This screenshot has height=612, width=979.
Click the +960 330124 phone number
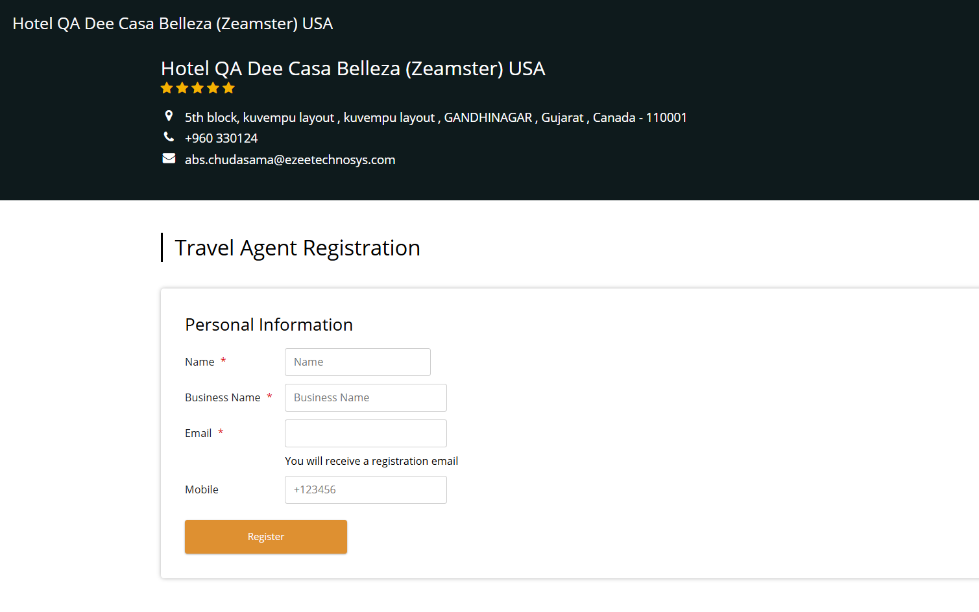221,138
